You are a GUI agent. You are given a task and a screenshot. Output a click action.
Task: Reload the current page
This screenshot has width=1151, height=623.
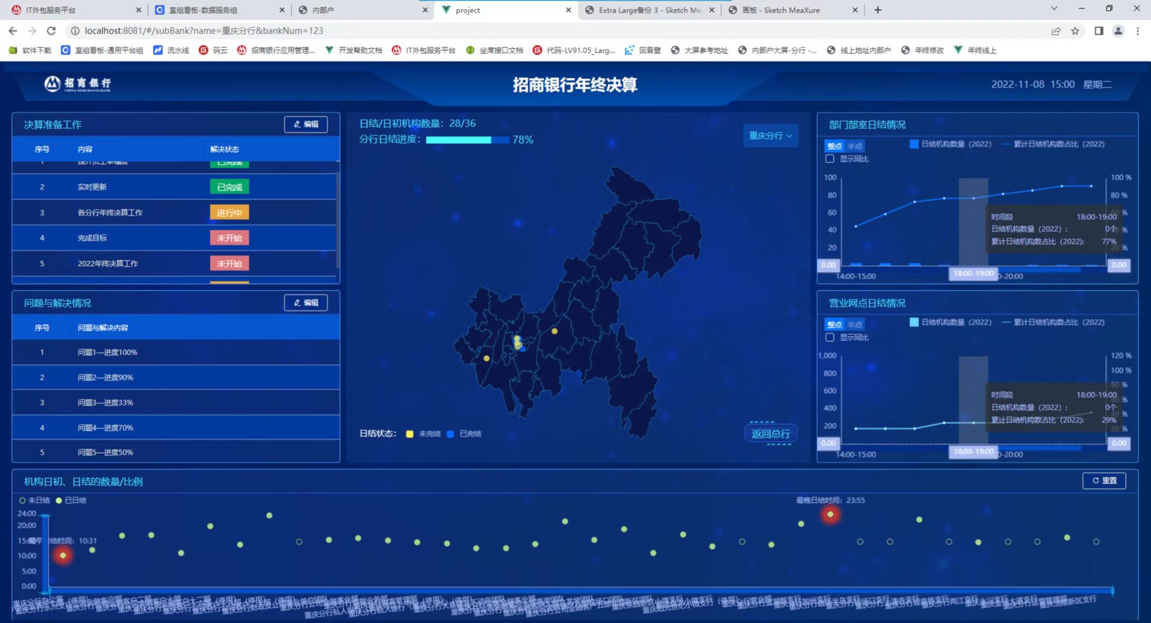click(x=52, y=31)
